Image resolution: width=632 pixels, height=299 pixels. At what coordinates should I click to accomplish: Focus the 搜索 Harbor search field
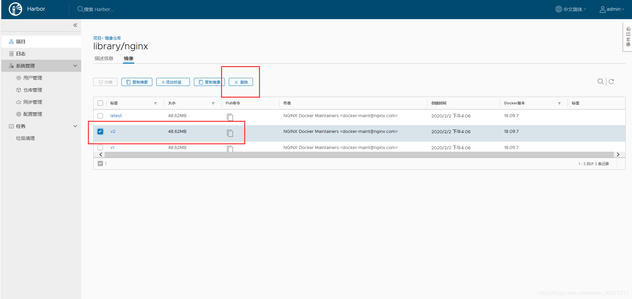click(x=99, y=9)
